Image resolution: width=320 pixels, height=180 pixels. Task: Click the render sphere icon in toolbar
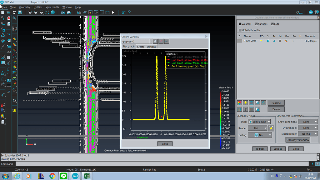[x=53, y=12]
